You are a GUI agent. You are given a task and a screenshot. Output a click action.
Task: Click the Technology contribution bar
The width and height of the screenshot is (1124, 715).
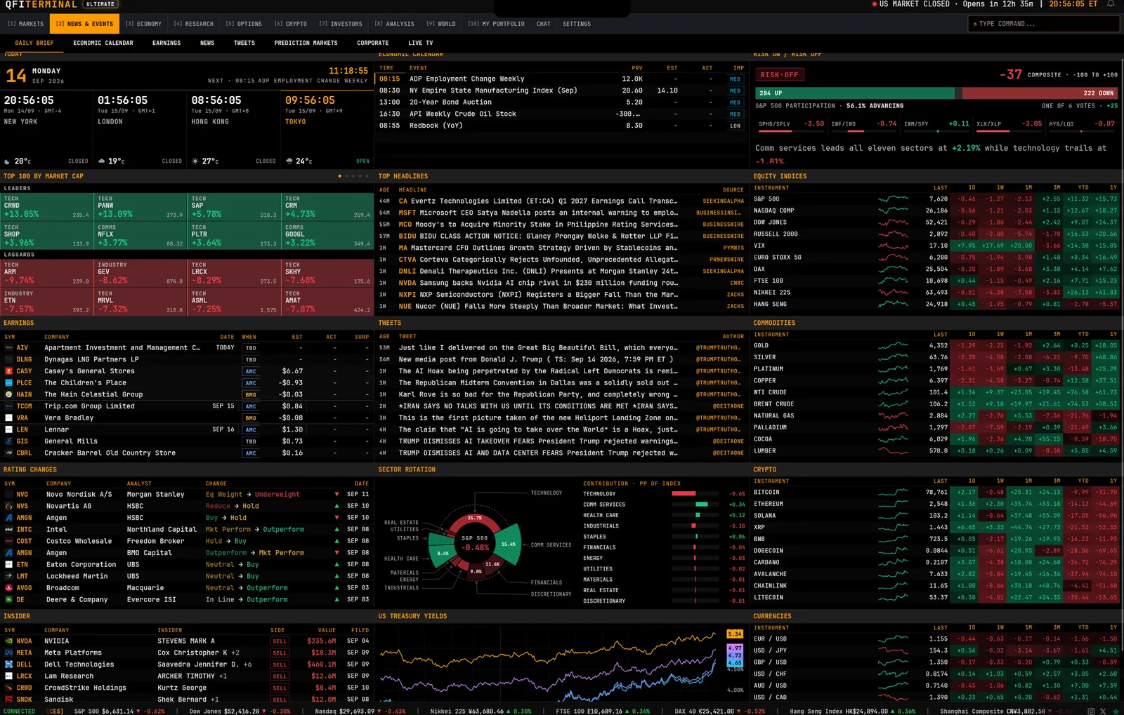coord(684,494)
